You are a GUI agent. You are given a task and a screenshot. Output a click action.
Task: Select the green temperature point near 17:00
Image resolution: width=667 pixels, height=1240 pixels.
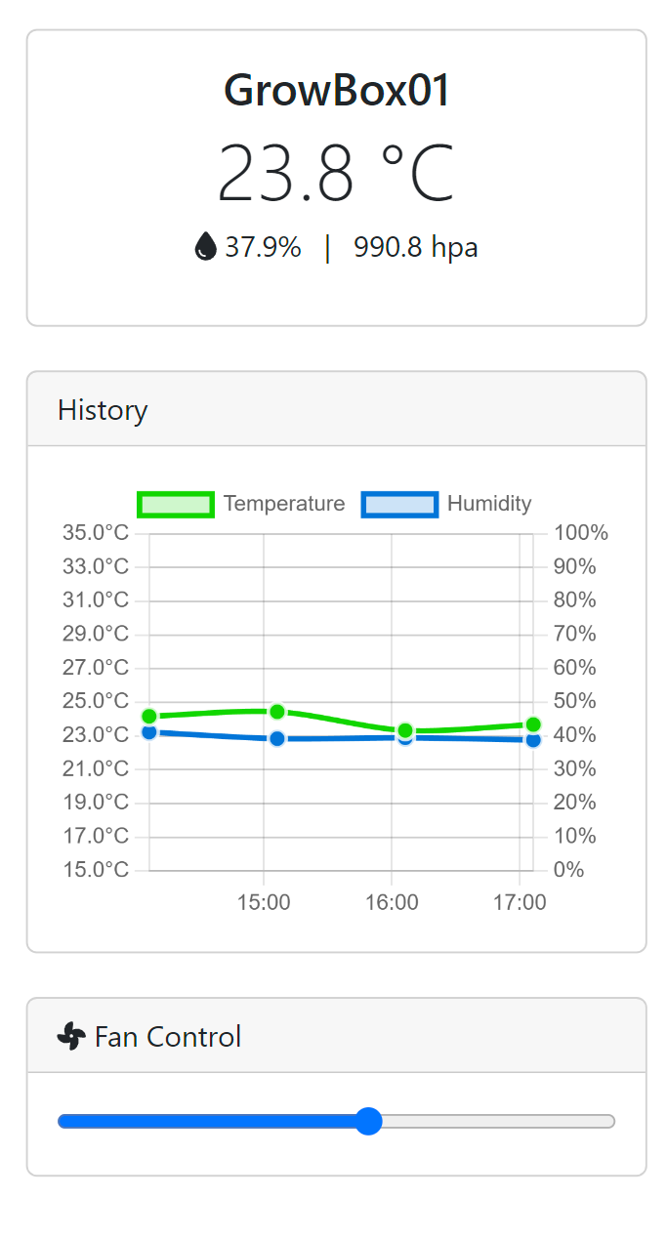point(533,724)
